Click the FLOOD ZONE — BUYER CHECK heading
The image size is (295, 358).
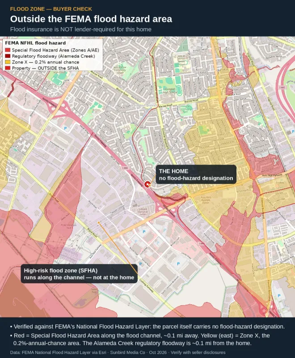coord(51,9)
